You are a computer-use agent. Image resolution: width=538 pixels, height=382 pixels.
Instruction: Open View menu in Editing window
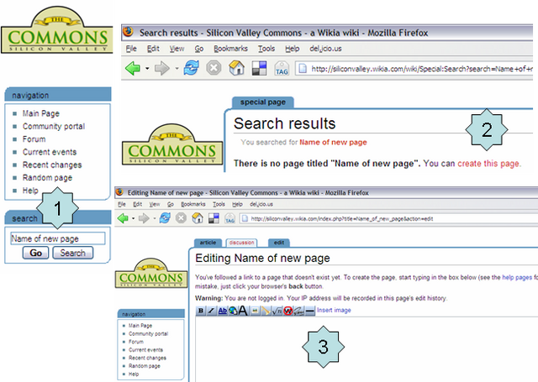click(x=155, y=204)
